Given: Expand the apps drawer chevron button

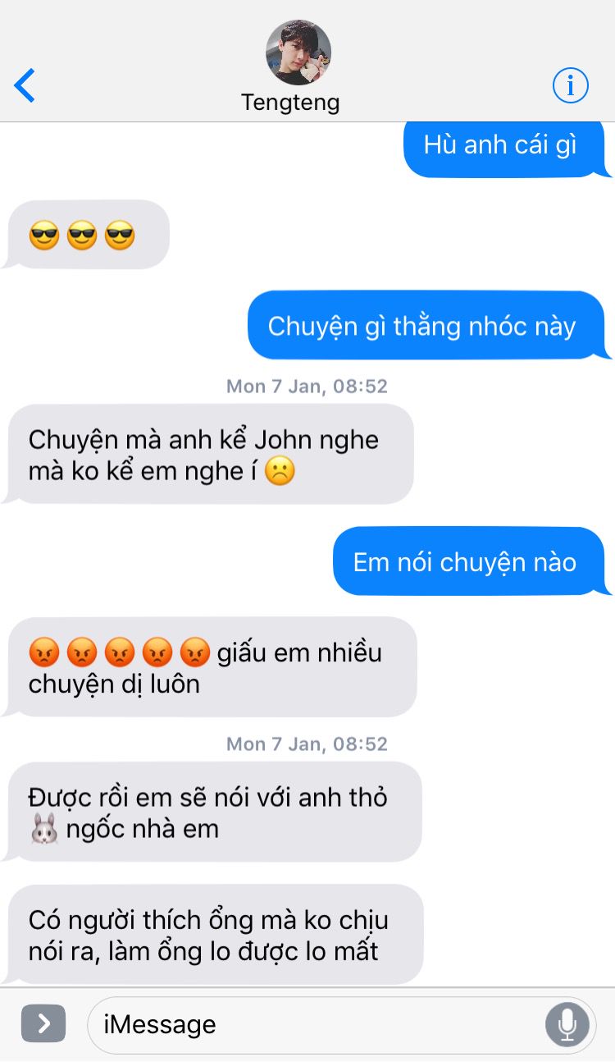Looking at the screenshot, I should [x=43, y=1023].
